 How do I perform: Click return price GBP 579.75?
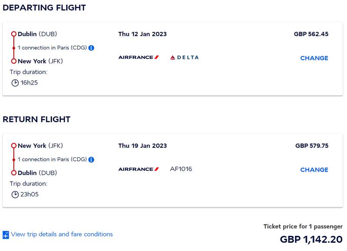[312, 146]
